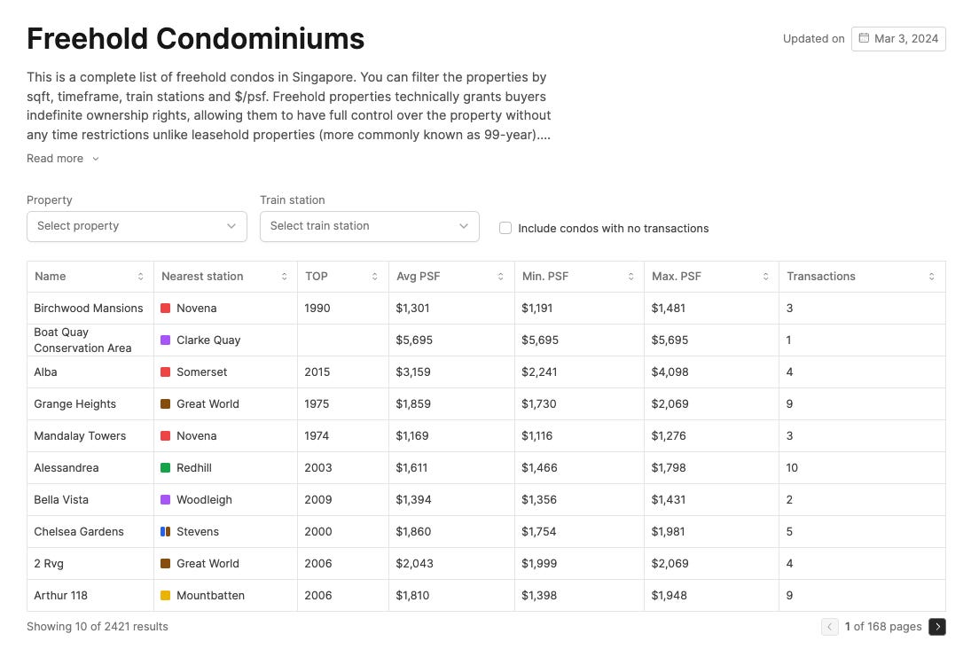Sort the Avg PSF column
971x665 pixels.
[x=502, y=276]
